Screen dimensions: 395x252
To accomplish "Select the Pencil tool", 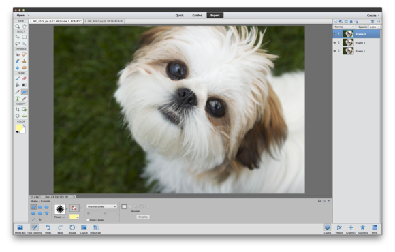I will click(25, 99).
